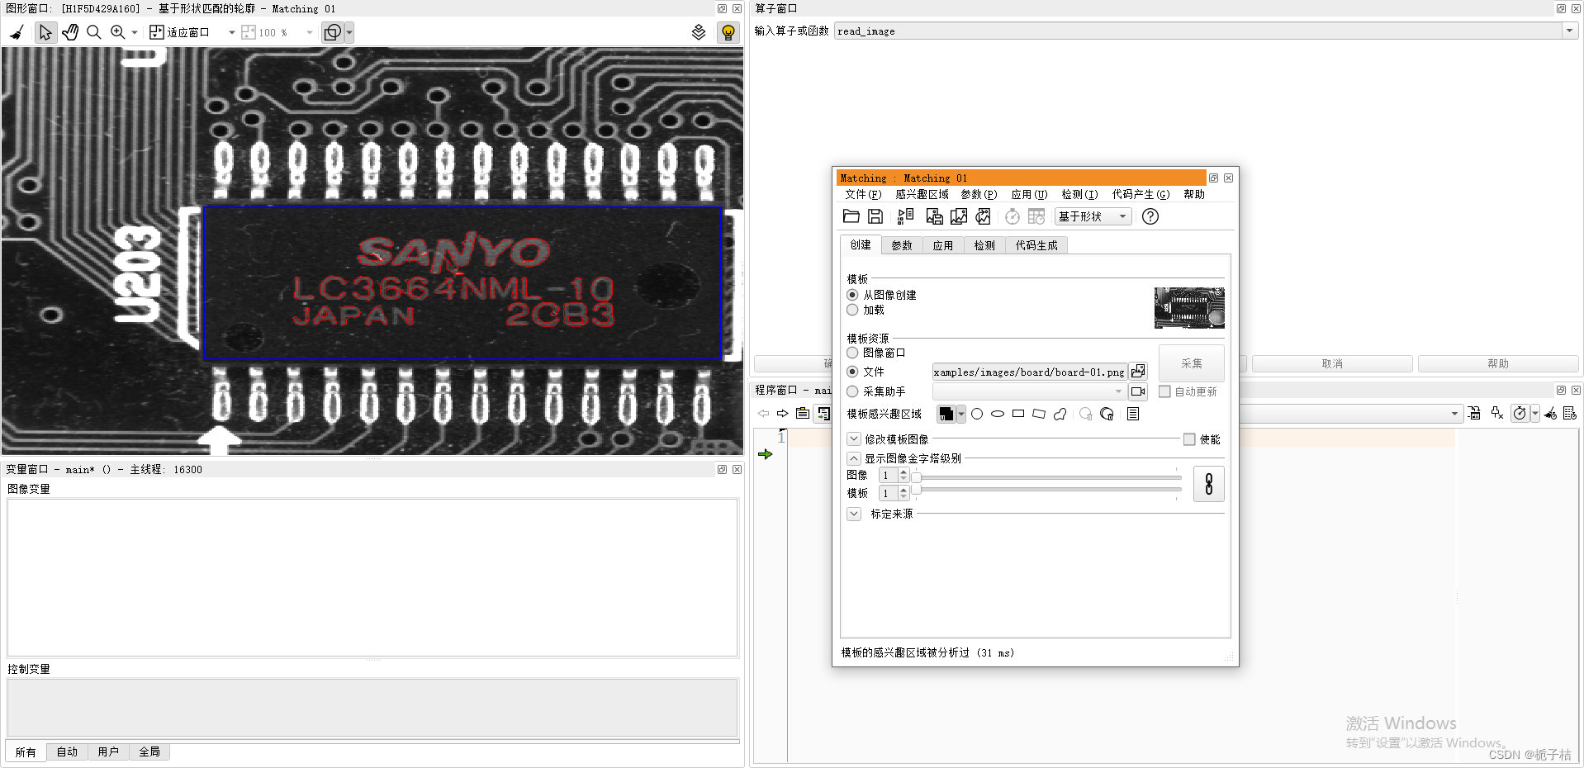Viewport: 1584px width, 768px height.
Task: Click the save disk icon in Matching toolbar
Action: [x=875, y=216]
